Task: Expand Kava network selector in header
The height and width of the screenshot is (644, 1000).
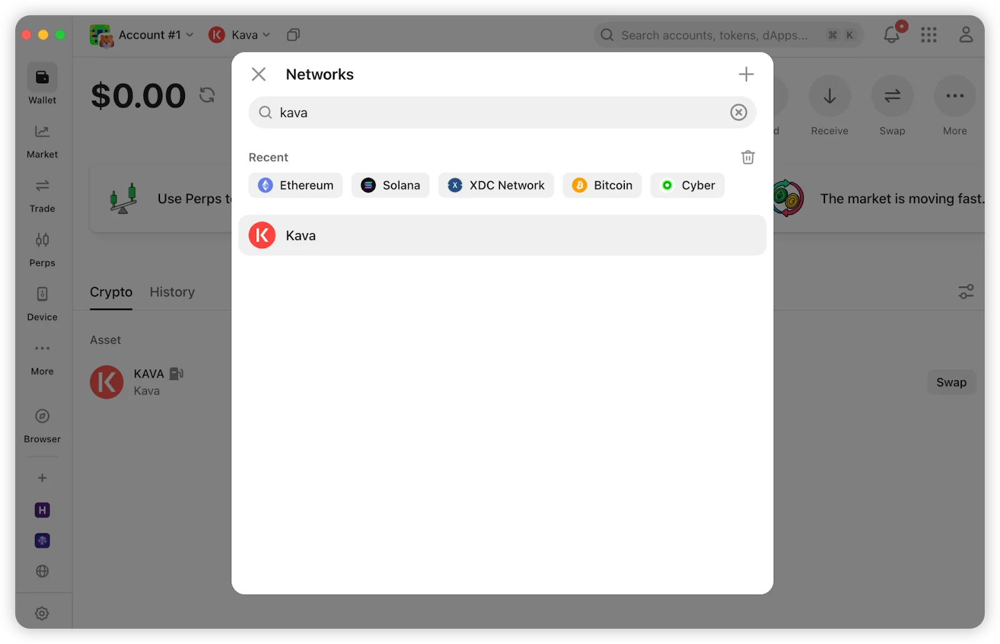Action: tap(239, 35)
